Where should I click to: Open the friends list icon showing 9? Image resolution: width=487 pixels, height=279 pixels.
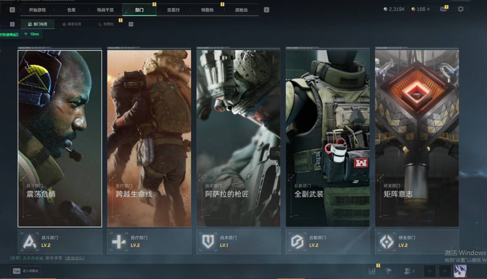(409, 271)
